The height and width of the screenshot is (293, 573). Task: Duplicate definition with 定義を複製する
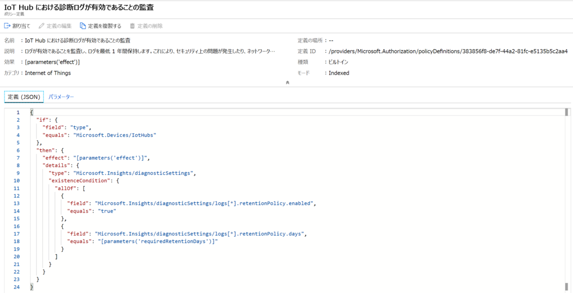[x=105, y=26]
